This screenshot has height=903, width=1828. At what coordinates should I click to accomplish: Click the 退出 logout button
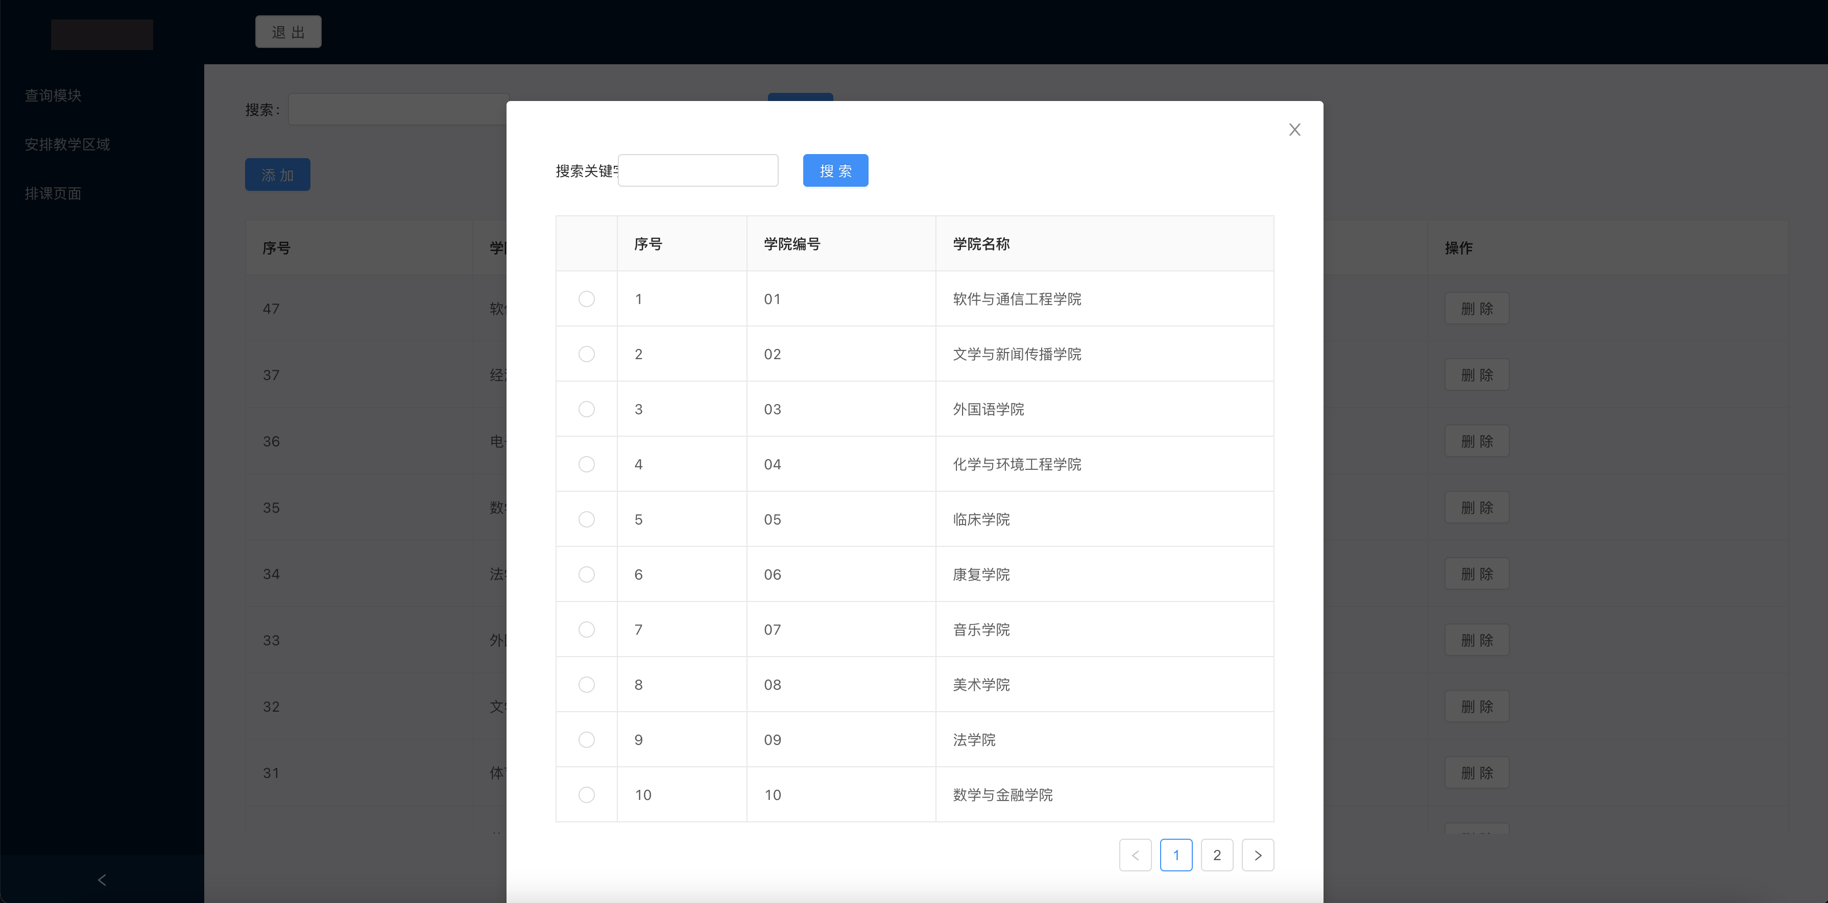288,32
